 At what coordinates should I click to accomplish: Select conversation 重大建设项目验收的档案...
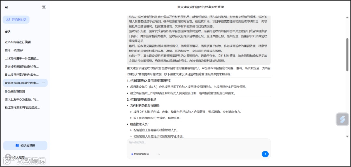tap(21, 83)
